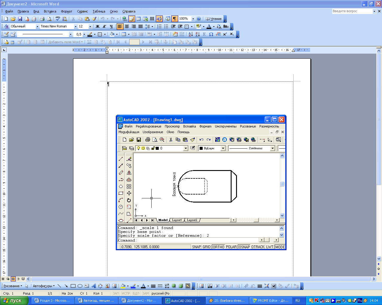The height and width of the screenshot is (305, 382).
Task: Insert WordArt object
Action: click(x=93, y=286)
